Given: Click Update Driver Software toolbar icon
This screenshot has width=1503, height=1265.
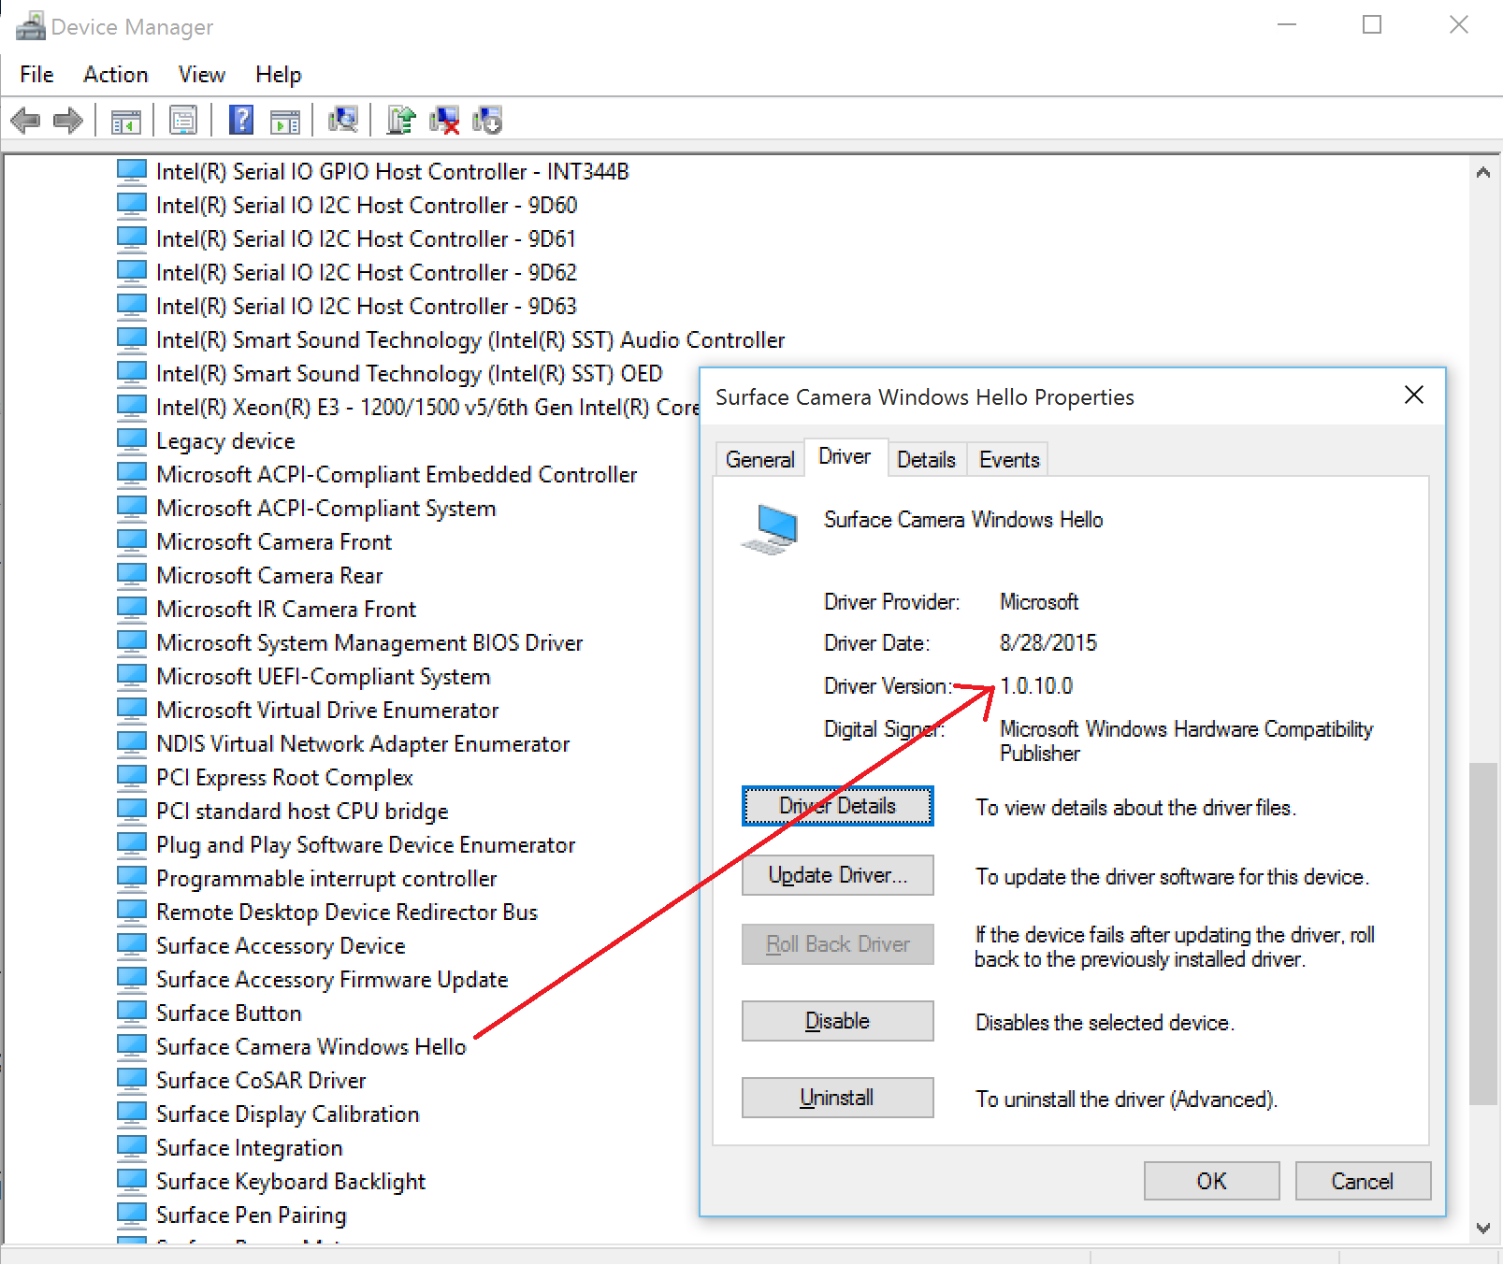Looking at the screenshot, I should [x=401, y=120].
